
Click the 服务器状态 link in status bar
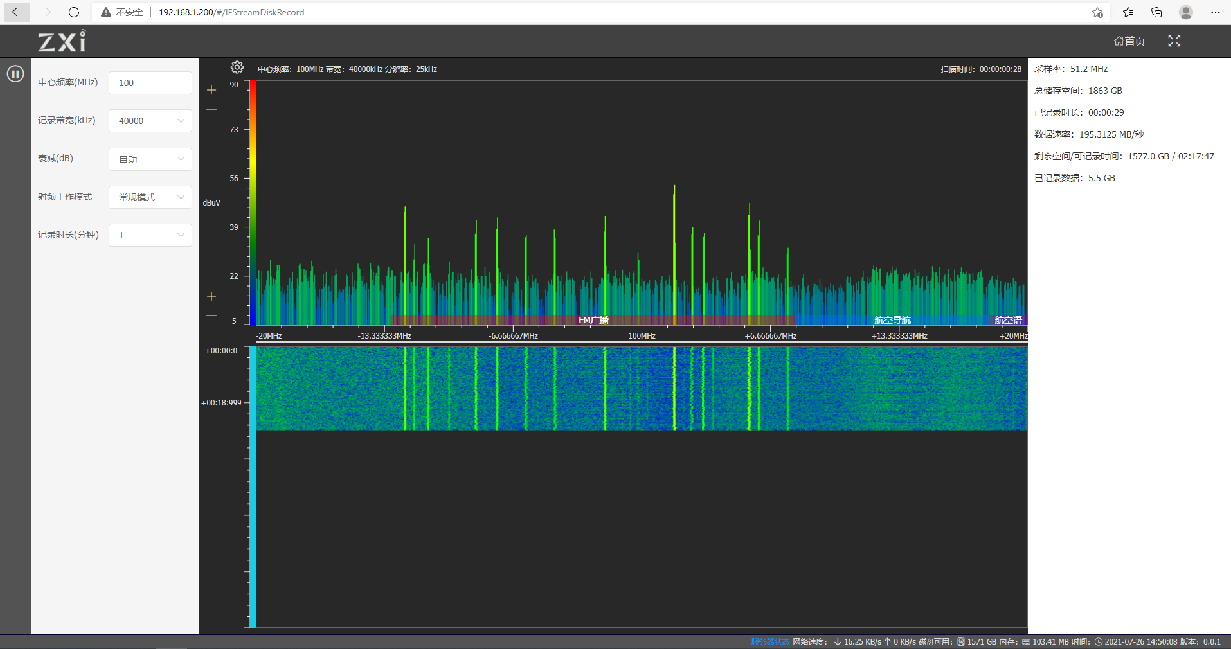tap(770, 642)
